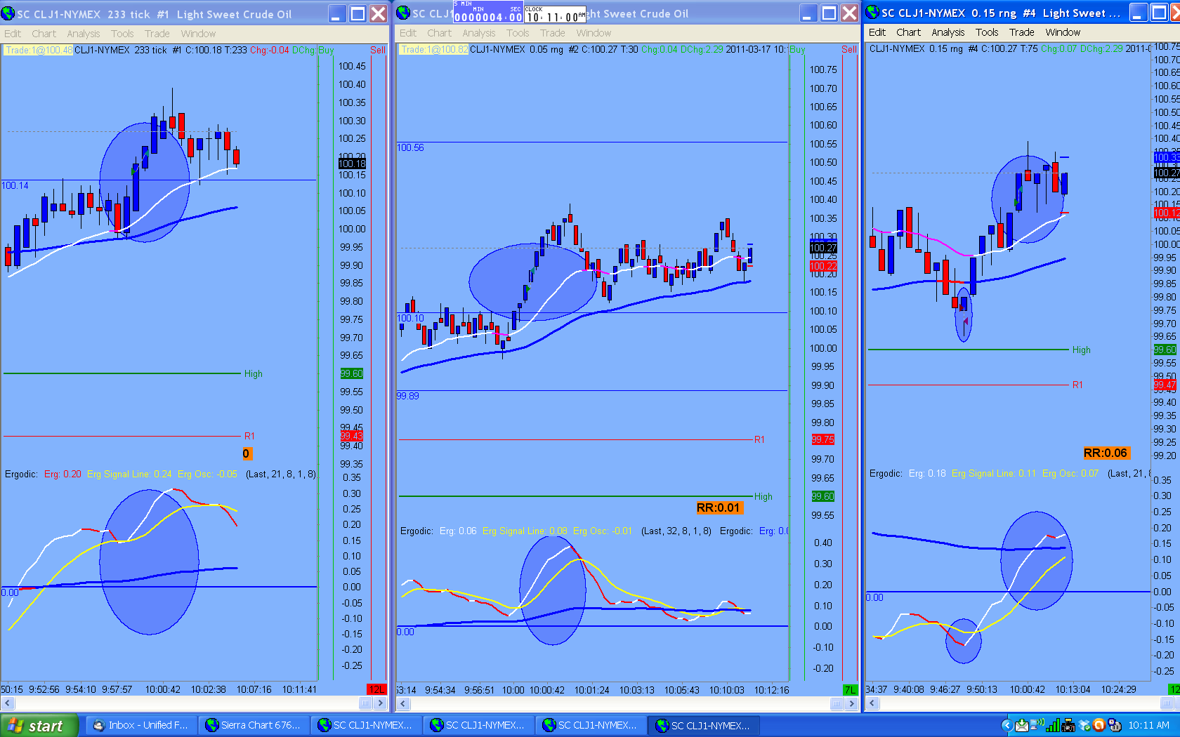Screen dimensions: 1180x737
Task: Open Edit menu in the 0.05 rng #2 window
Action: [x=408, y=33]
